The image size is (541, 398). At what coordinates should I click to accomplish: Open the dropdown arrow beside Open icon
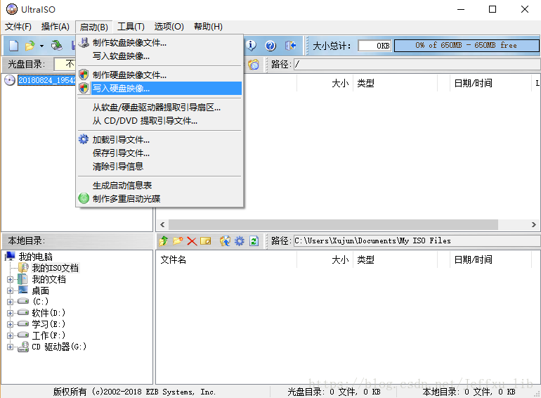point(41,46)
